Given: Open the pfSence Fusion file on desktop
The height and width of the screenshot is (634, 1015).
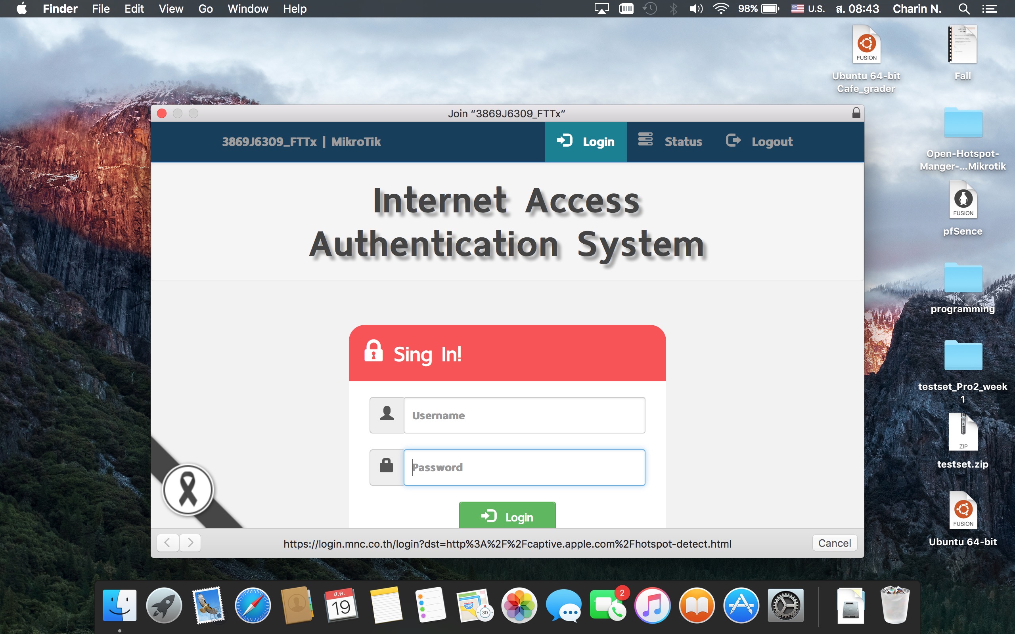Looking at the screenshot, I should pyautogui.click(x=963, y=201).
